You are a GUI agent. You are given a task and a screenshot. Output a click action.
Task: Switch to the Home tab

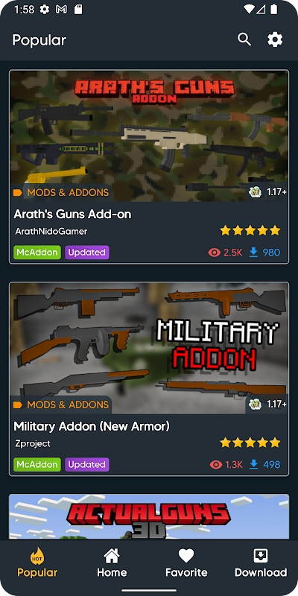pos(111,563)
